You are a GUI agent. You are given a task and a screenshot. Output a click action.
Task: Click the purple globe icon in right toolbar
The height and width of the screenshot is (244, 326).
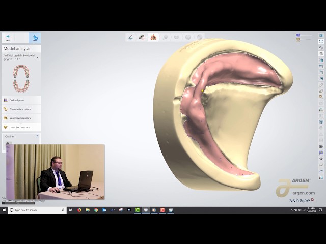click(x=321, y=152)
